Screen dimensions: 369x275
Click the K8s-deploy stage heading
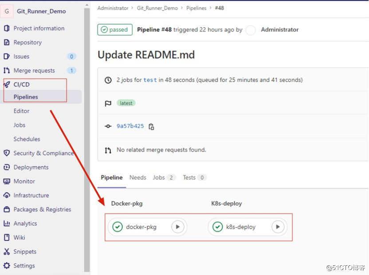point(227,203)
